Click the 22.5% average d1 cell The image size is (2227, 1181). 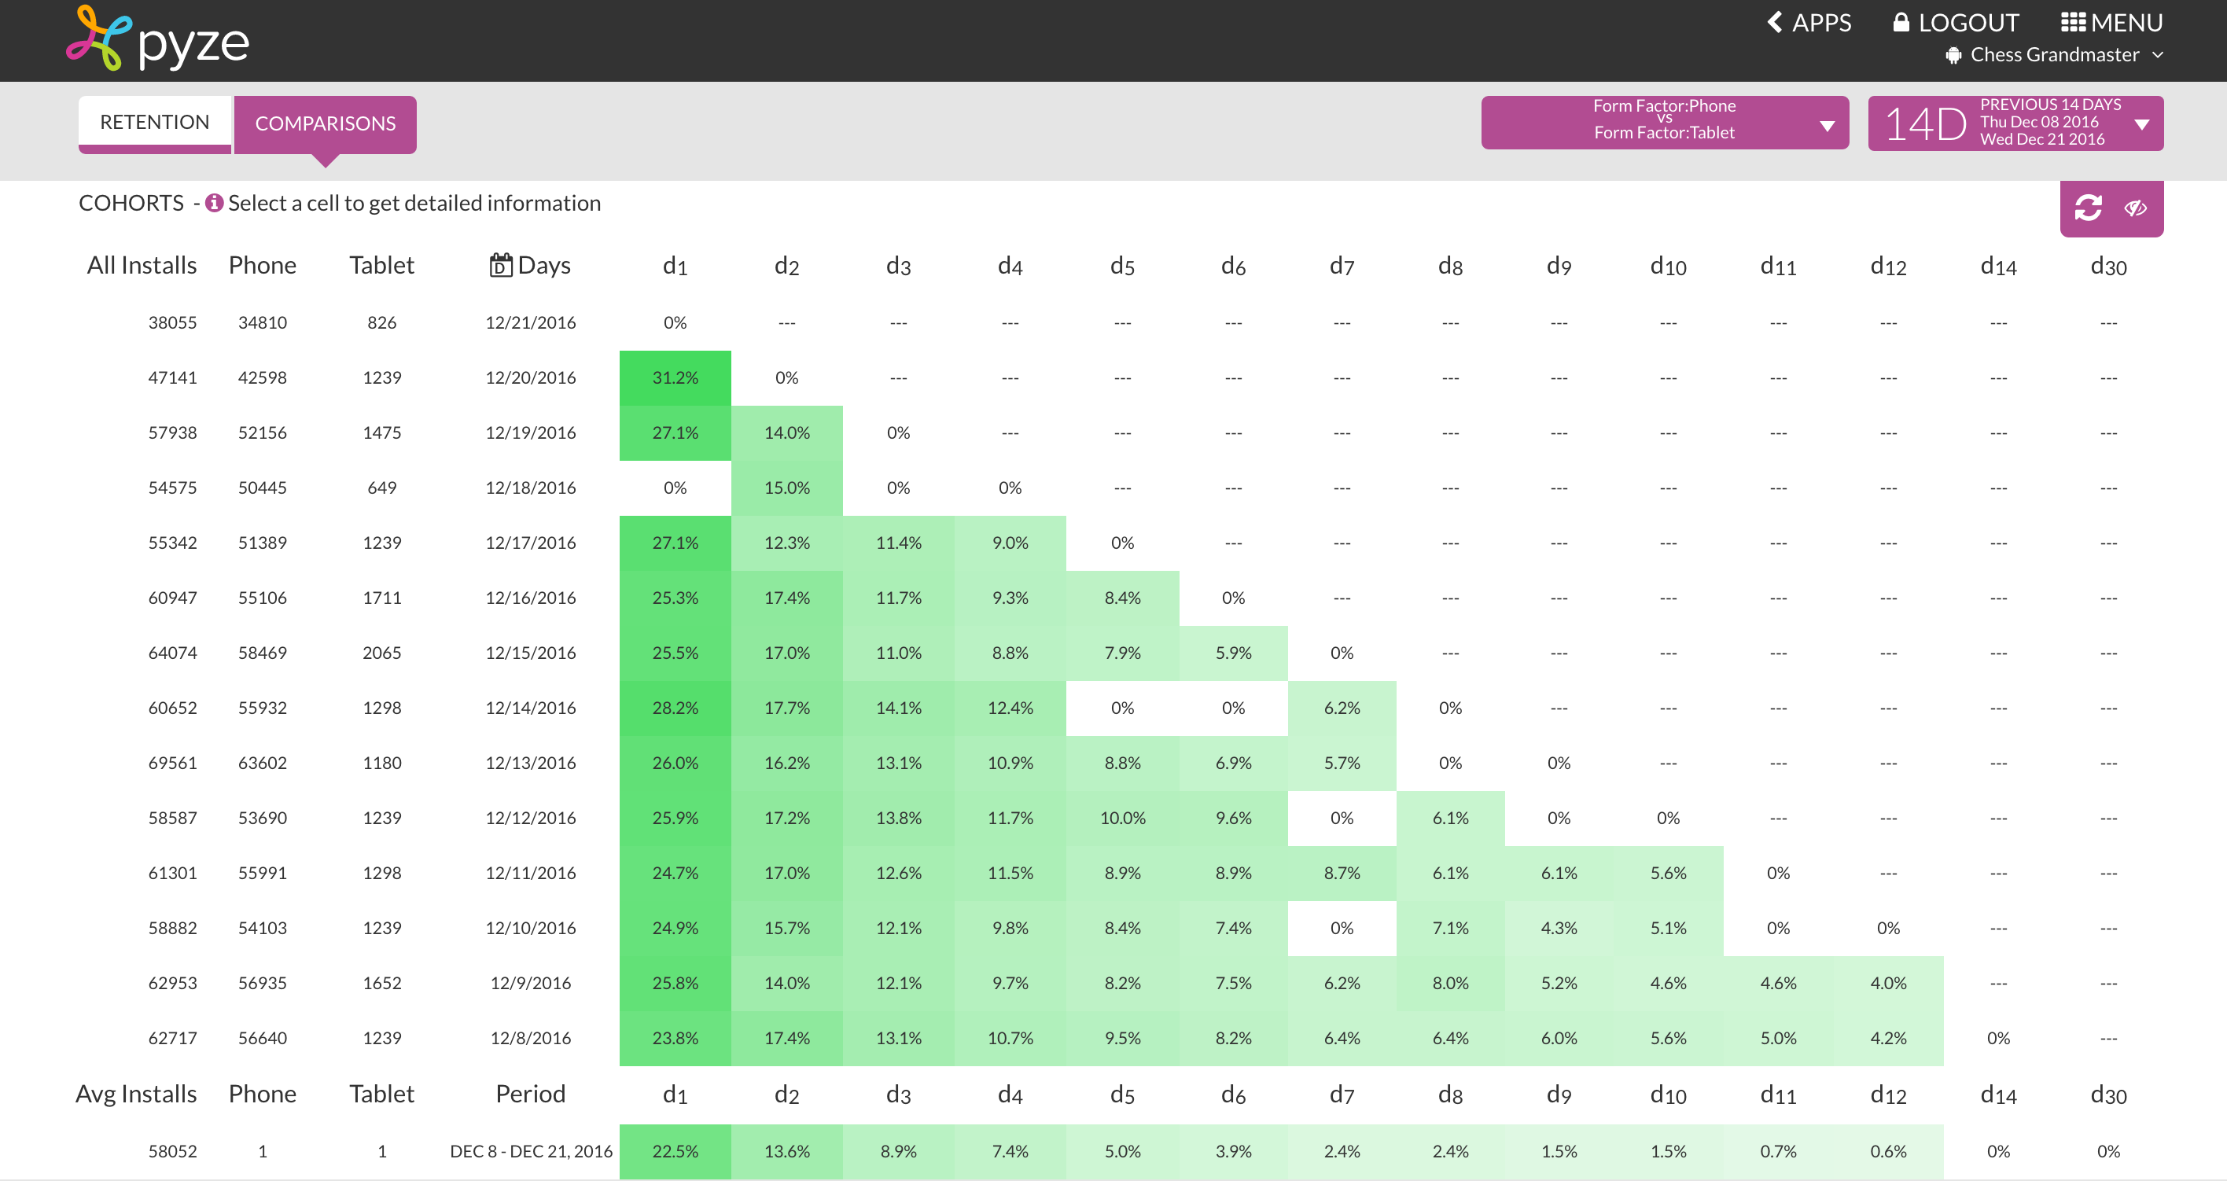pyautogui.click(x=675, y=1151)
